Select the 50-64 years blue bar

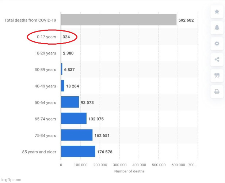[70, 102]
